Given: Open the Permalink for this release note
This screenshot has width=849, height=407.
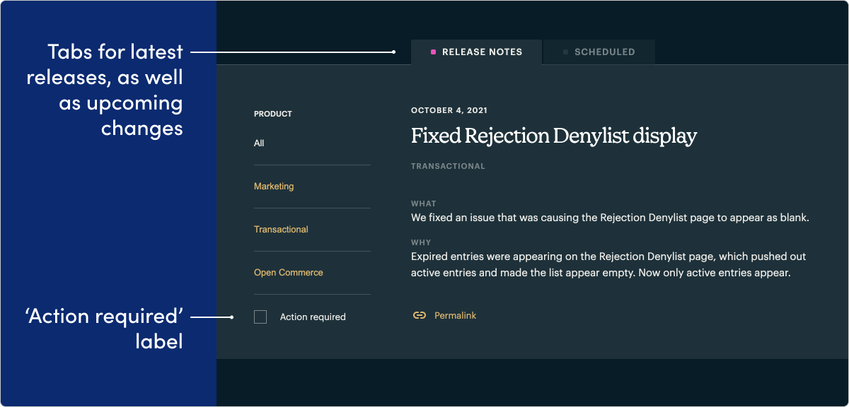Looking at the screenshot, I should [455, 315].
